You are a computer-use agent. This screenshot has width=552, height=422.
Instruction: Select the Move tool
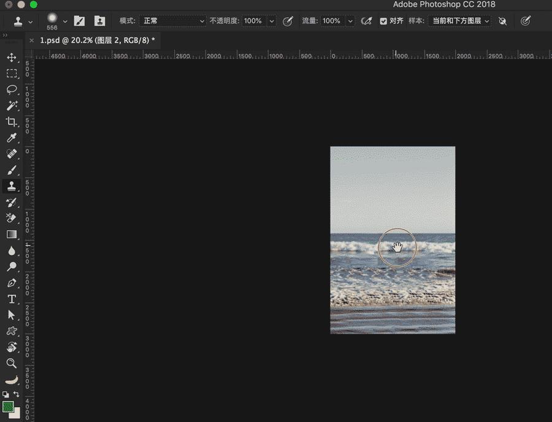click(x=12, y=58)
